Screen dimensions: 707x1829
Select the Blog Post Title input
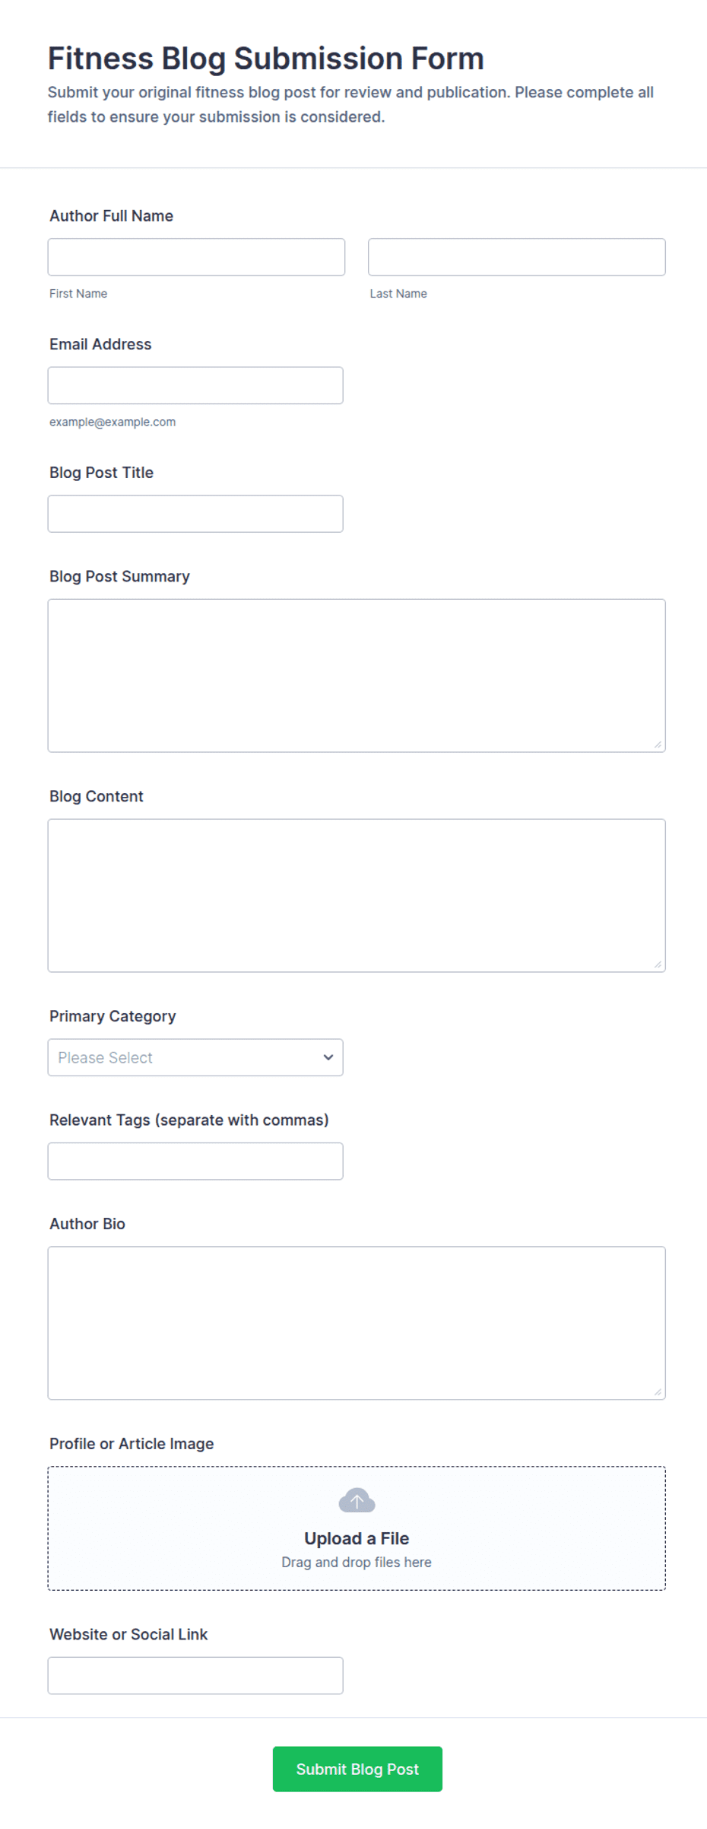[x=195, y=514]
